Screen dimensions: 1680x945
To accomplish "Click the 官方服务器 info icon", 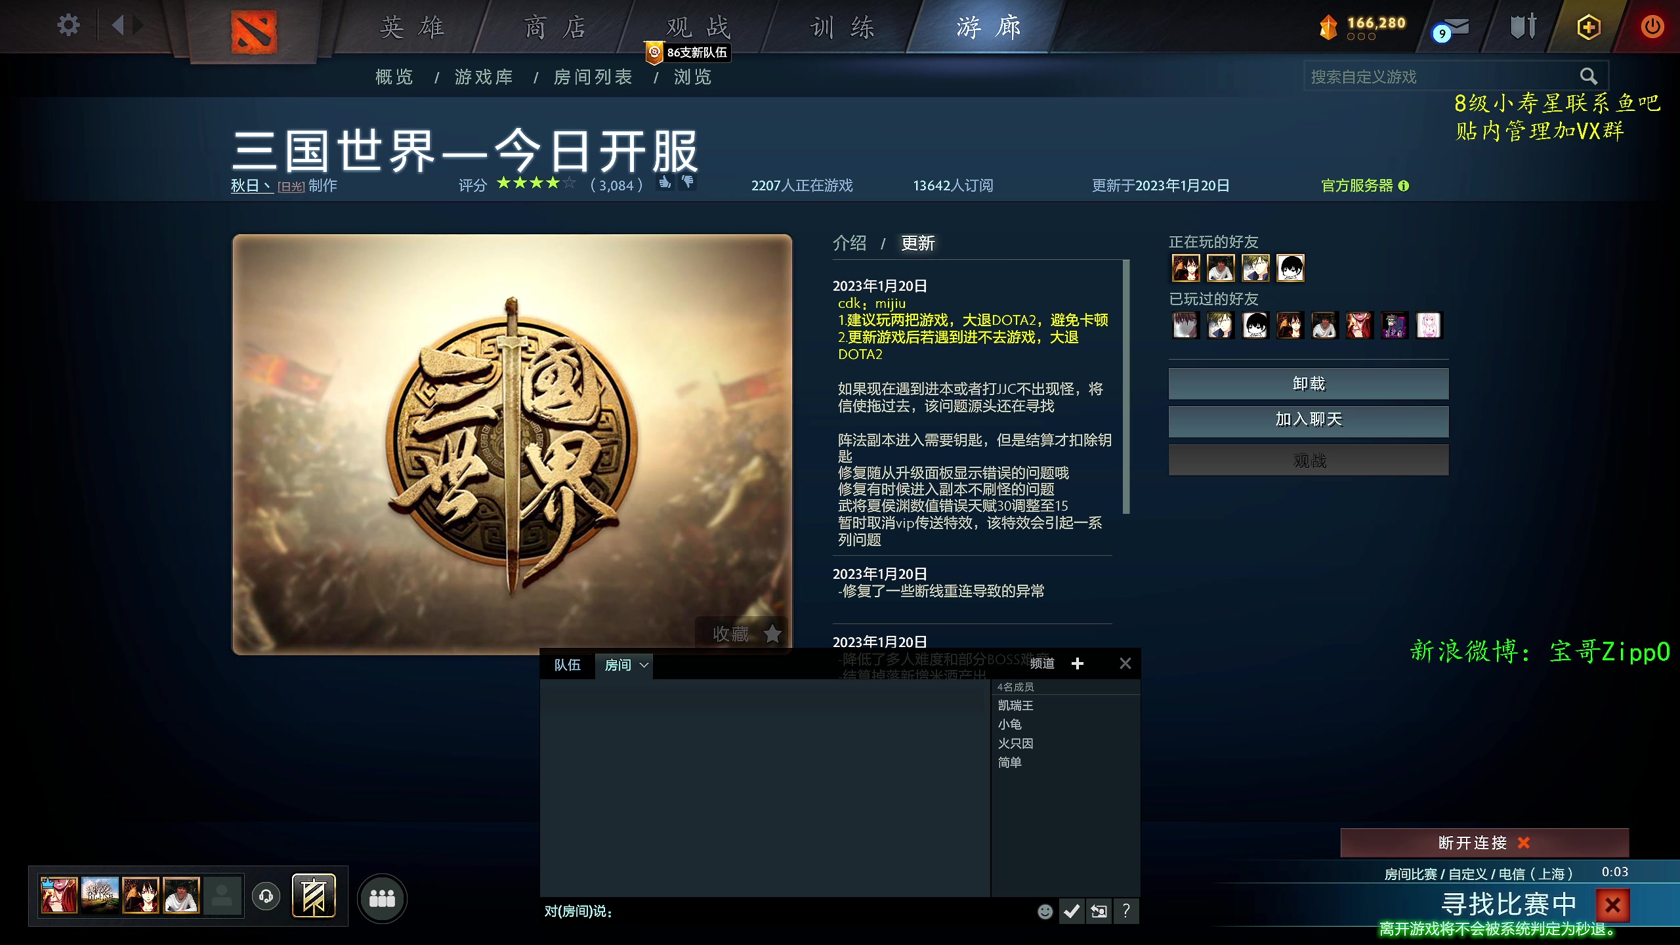I will coord(1404,186).
